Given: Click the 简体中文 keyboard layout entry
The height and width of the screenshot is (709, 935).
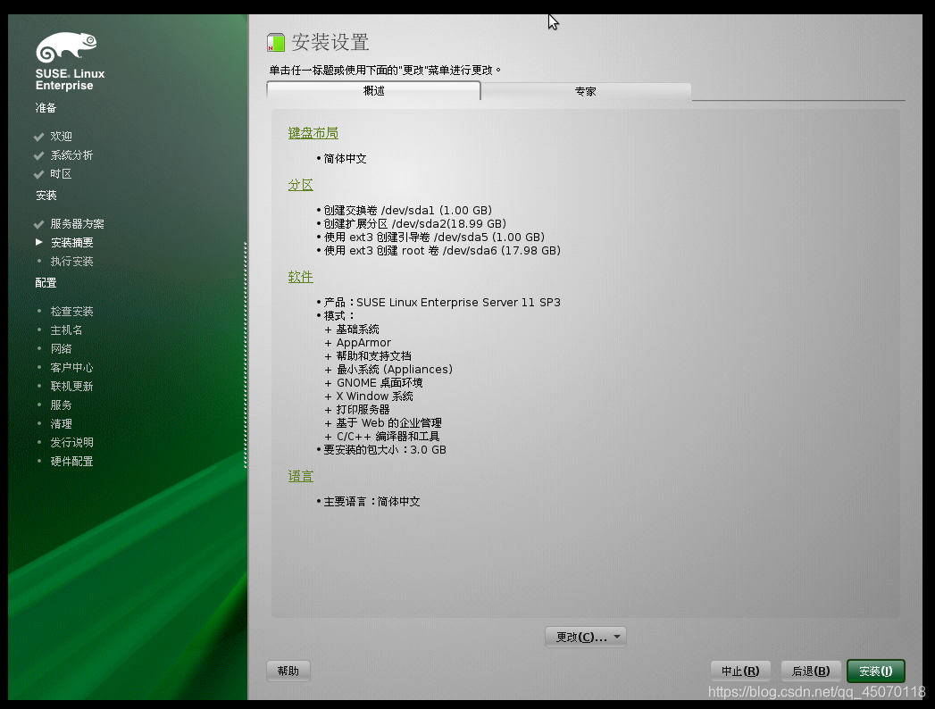Looking at the screenshot, I should pyautogui.click(x=345, y=159).
